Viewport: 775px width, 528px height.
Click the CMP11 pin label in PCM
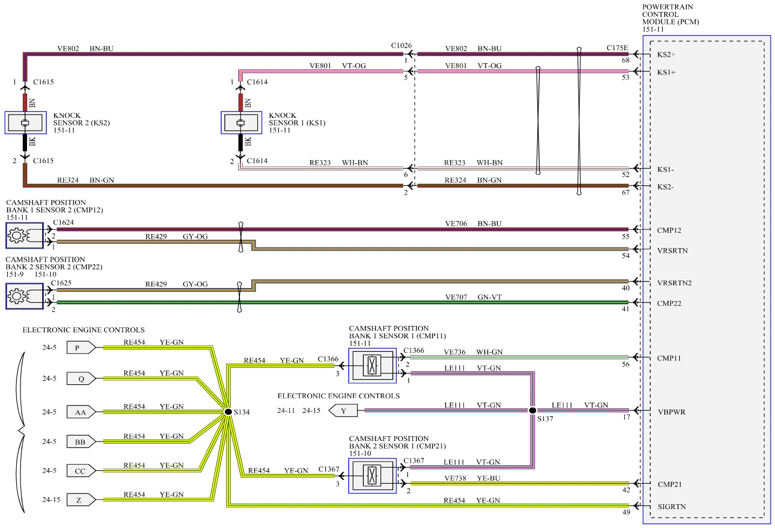(669, 358)
